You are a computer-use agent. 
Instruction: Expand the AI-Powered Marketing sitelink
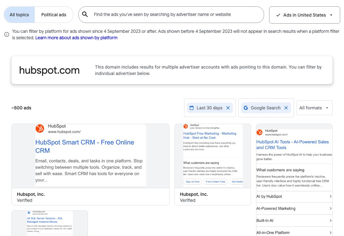coord(294,209)
